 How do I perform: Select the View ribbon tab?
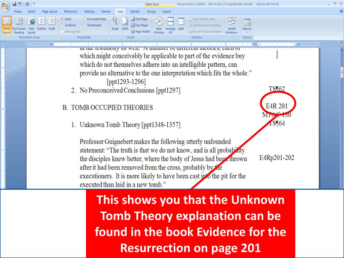tap(120, 11)
